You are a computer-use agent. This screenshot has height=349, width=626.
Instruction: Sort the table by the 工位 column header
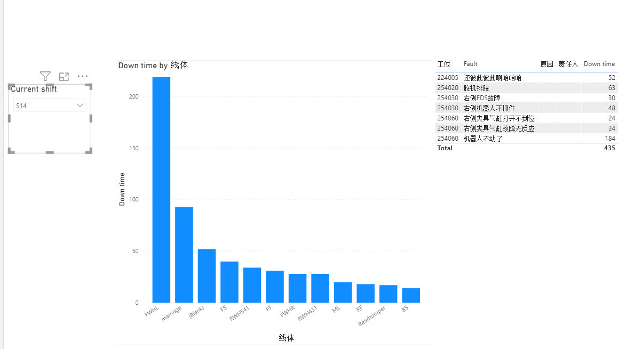[444, 64]
